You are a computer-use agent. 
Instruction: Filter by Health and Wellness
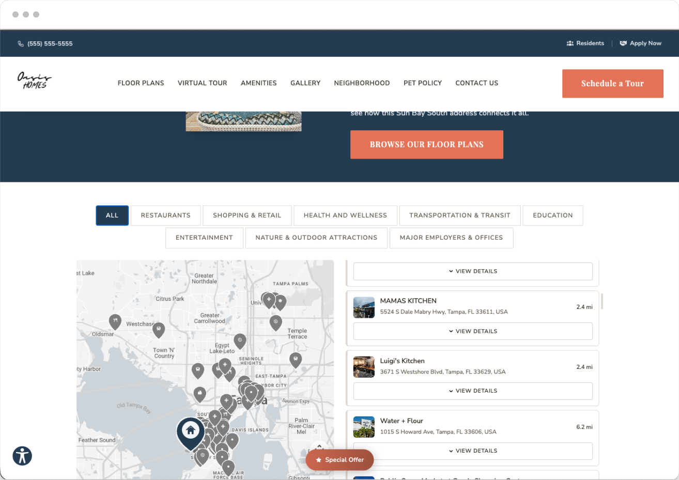[345, 215]
